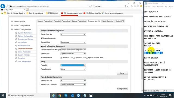
Task: Open Barrier Gate Operation dropdown
Action: click(x=73, y=85)
